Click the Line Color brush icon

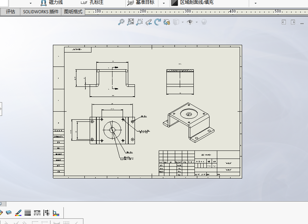click(x=18, y=212)
